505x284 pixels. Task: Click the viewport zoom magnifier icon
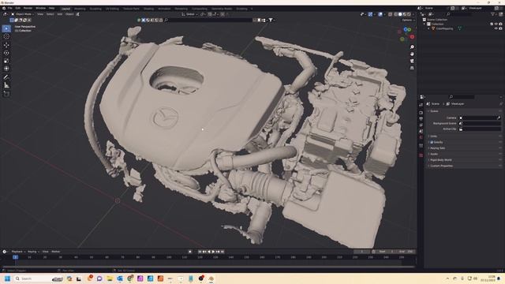[412, 47]
